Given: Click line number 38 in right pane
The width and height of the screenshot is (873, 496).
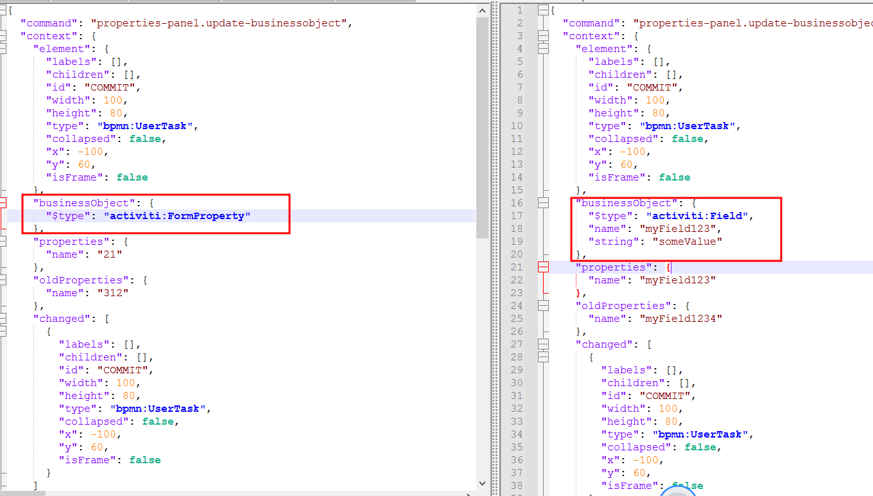Looking at the screenshot, I should coord(517,486).
